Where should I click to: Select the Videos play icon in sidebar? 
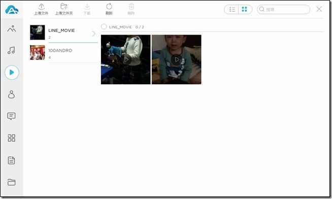12,73
